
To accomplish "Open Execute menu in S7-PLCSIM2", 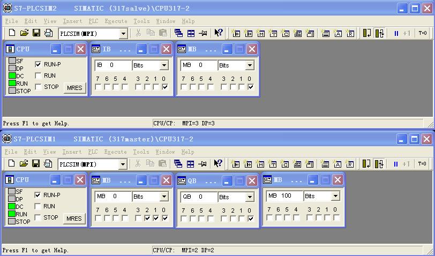I will point(116,21).
